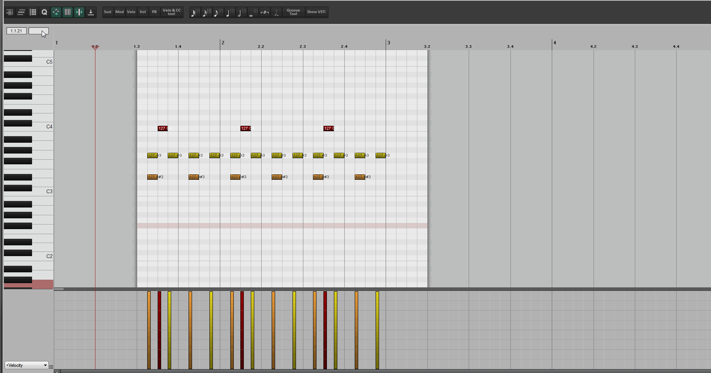Select the first yellow F#3 note
This screenshot has width=711, height=373.
(152, 155)
